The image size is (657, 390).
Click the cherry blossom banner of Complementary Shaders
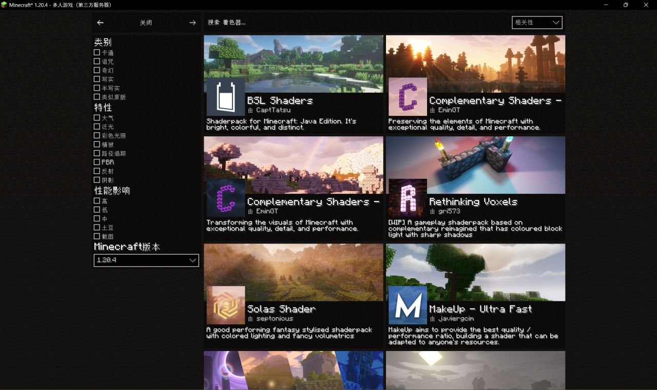(294, 165)
